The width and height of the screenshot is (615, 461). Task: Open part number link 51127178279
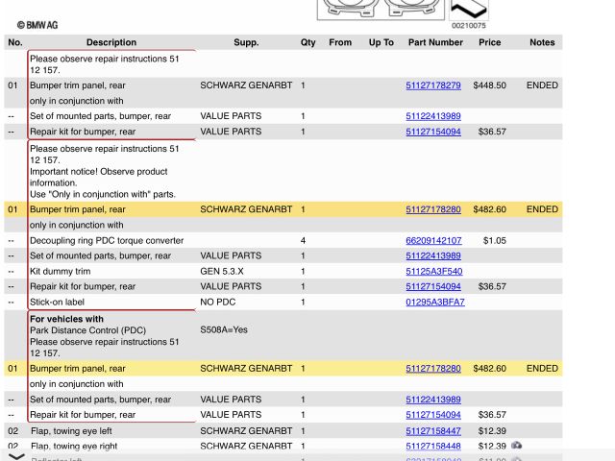coord(433,85)
